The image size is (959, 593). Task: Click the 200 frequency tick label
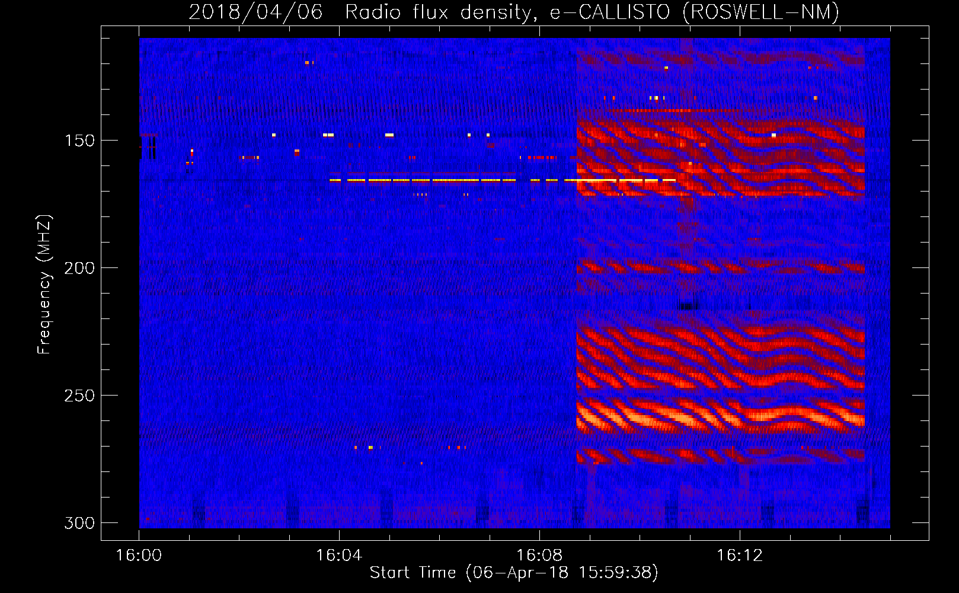tap(79, 268)
